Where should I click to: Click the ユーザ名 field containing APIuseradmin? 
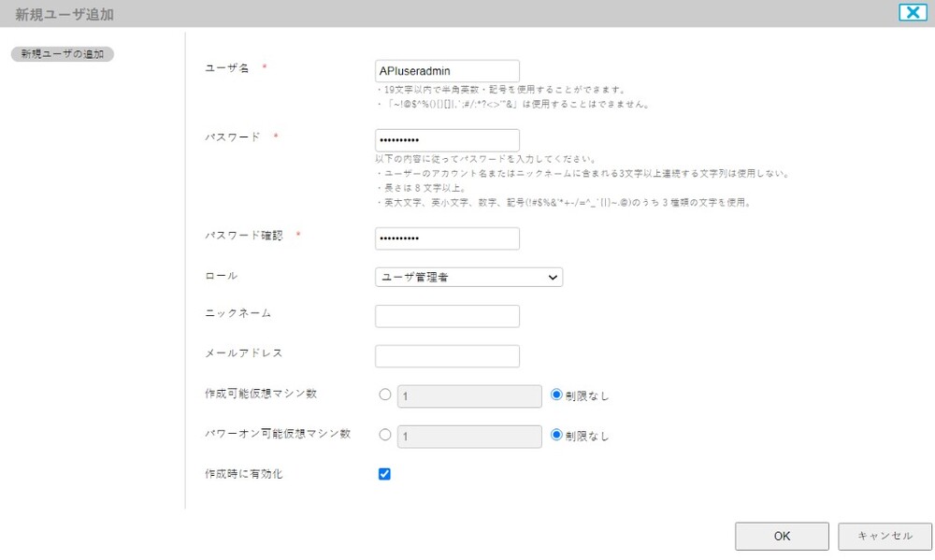point(447,71)
